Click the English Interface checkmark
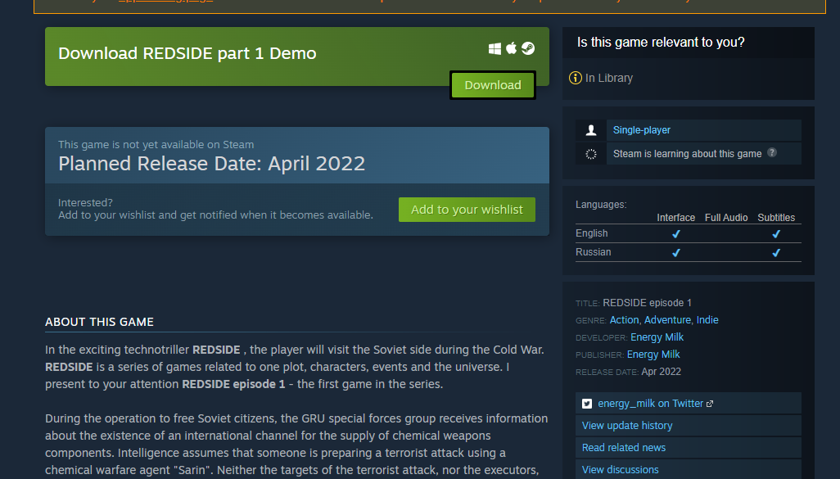The width and height of the screenshot is (840, 479). pos(676,233)
